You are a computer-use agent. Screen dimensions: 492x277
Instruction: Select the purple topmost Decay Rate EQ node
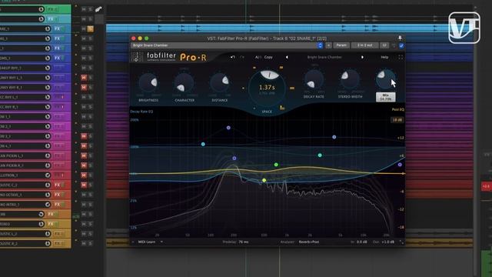(228, 128)
